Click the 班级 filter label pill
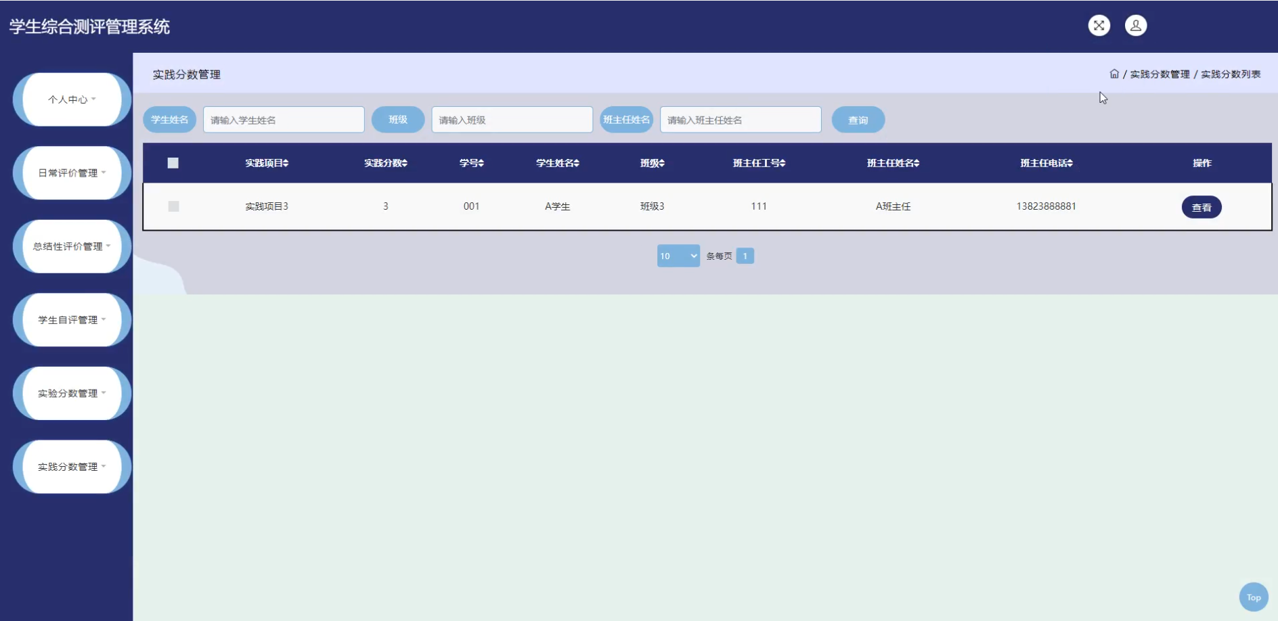Viewport: 1278px width, 621px height. [x=398, y=120]
